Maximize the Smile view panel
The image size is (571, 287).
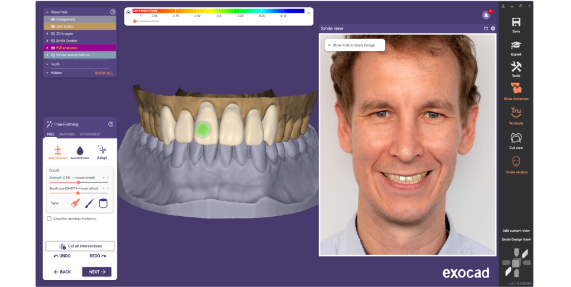[x=486, y=28]
